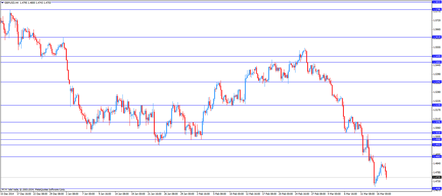Viewport: 442px width, 196px height.
Task: Select the 1.5096 horizontal line price label
Action: tap(436, 122)
